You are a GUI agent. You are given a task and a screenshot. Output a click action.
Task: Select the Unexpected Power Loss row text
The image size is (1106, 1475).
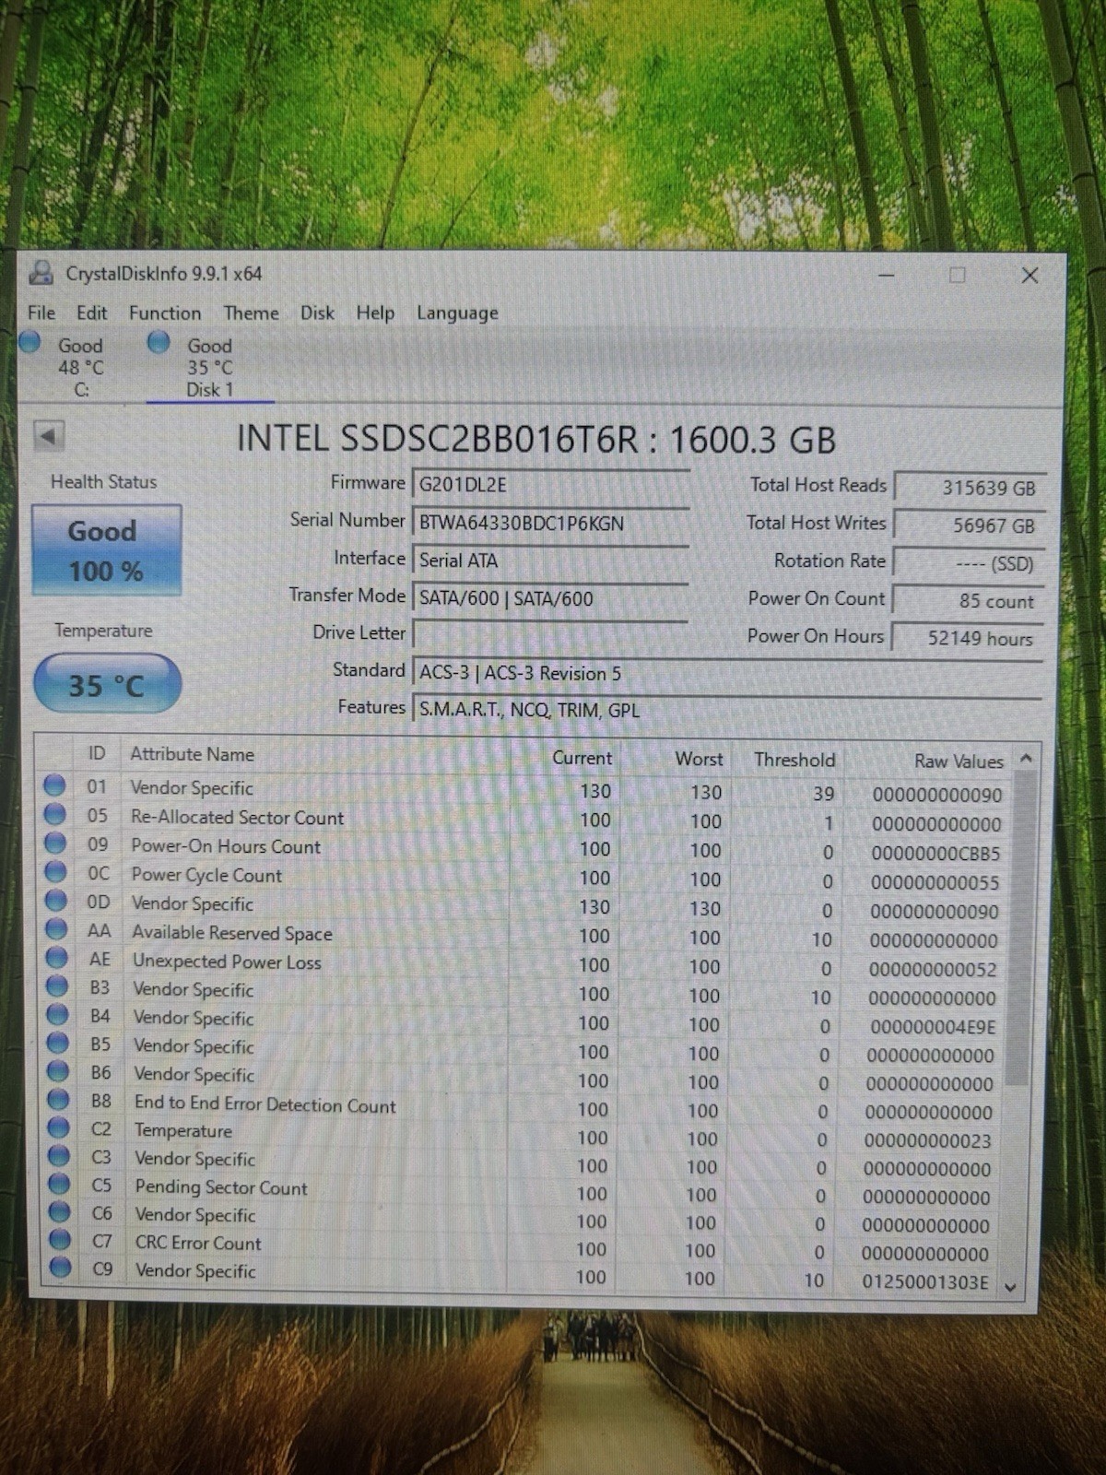point(227,962)
